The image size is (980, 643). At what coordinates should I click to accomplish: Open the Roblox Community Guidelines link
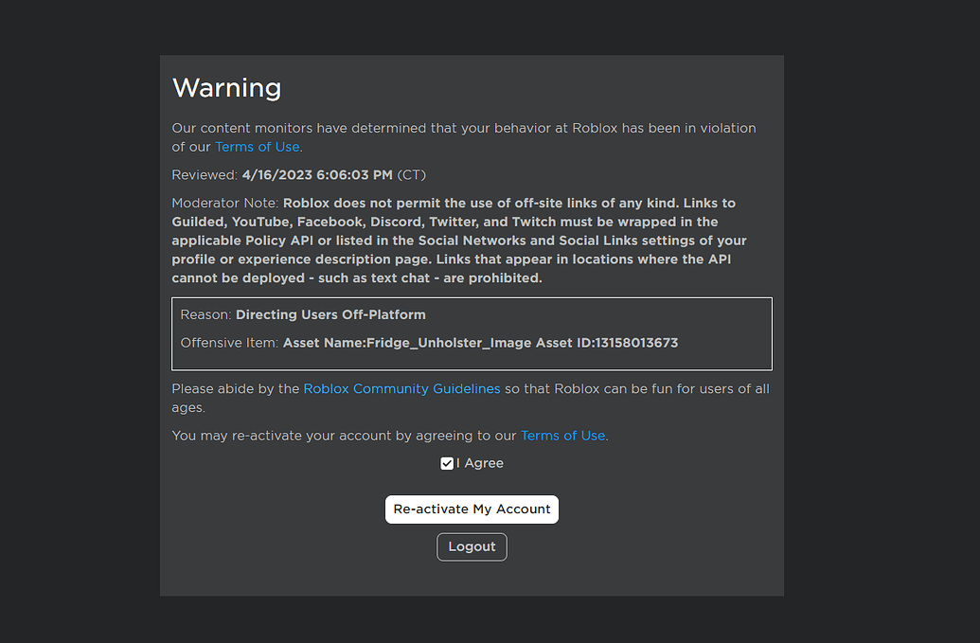click(x=401, y=388)
